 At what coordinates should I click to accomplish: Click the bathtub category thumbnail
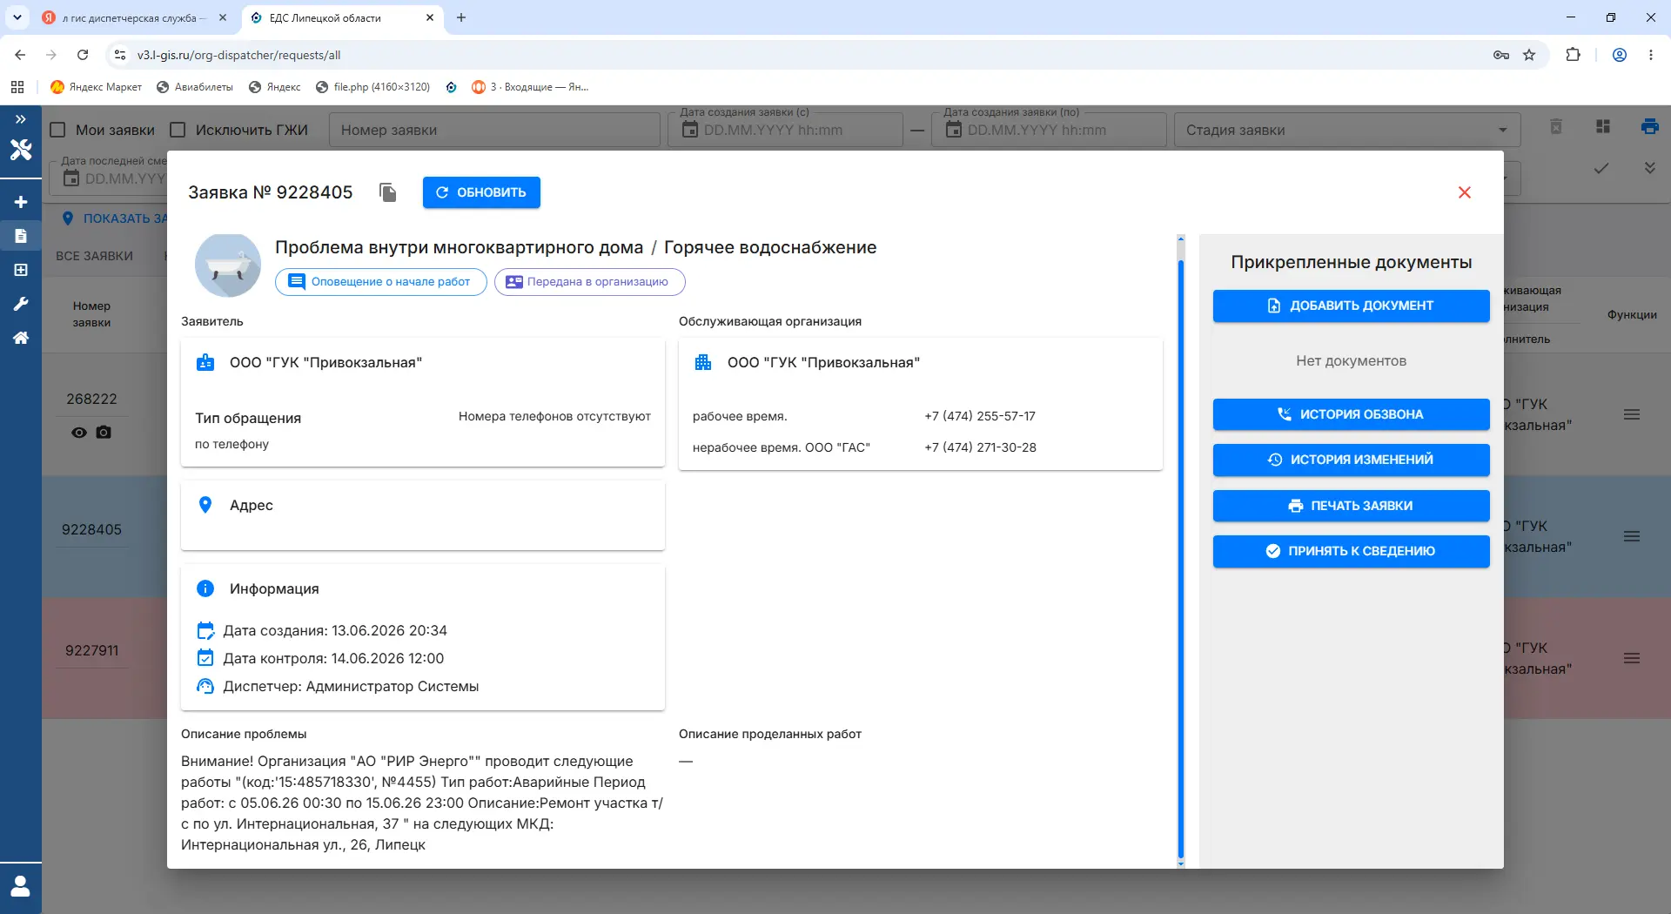228,265
